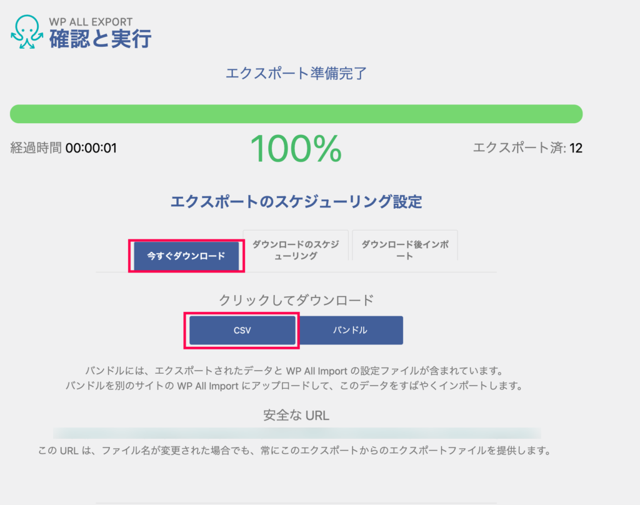This screenshot has width=640, height=505.
Task: Download the バンドル file
Action: pyautogui.click(x=349, y=330)
